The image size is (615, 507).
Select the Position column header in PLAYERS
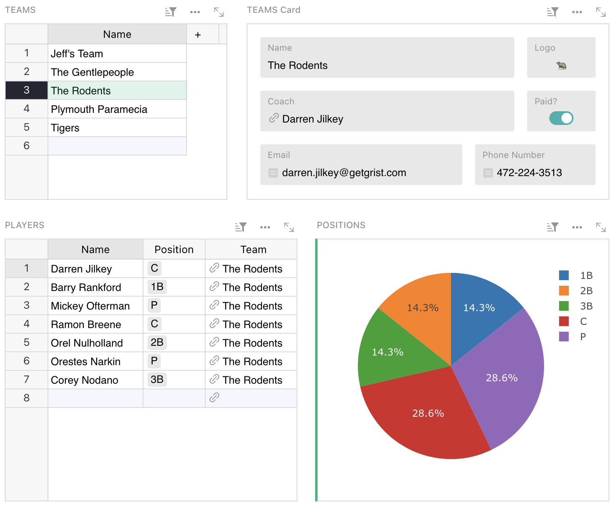click(174, 249)
